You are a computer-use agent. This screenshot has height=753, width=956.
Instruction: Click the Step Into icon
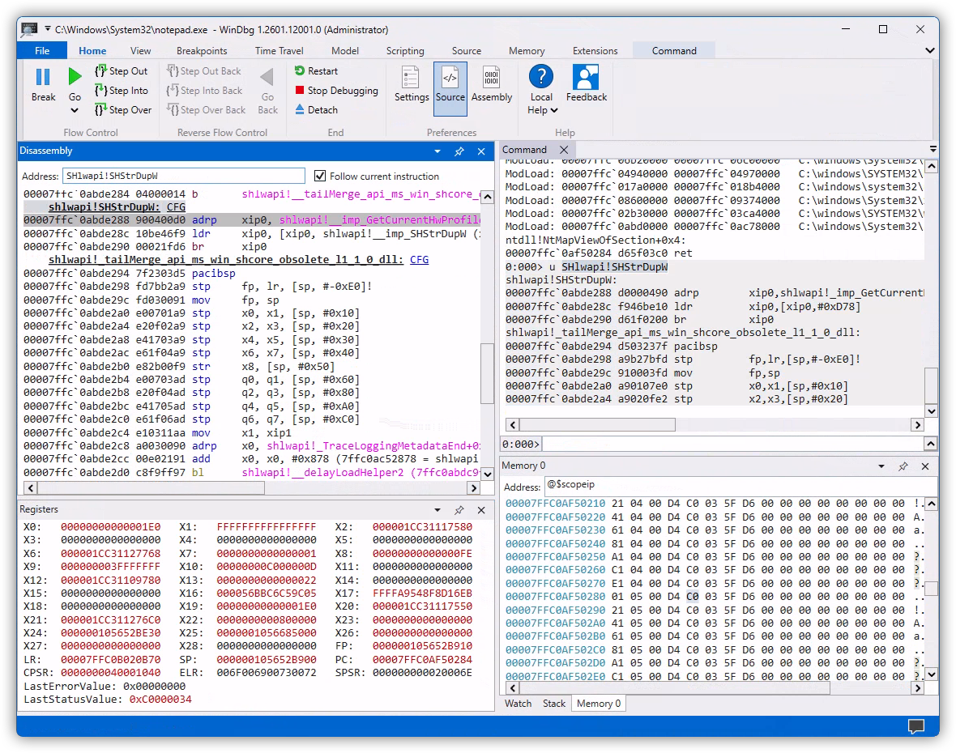click(x=101, y=91)
